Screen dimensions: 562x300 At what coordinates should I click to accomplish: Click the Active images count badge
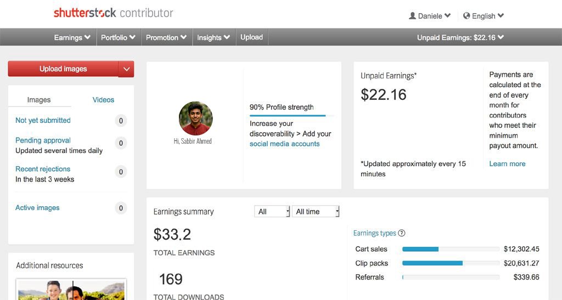(121, 208)
